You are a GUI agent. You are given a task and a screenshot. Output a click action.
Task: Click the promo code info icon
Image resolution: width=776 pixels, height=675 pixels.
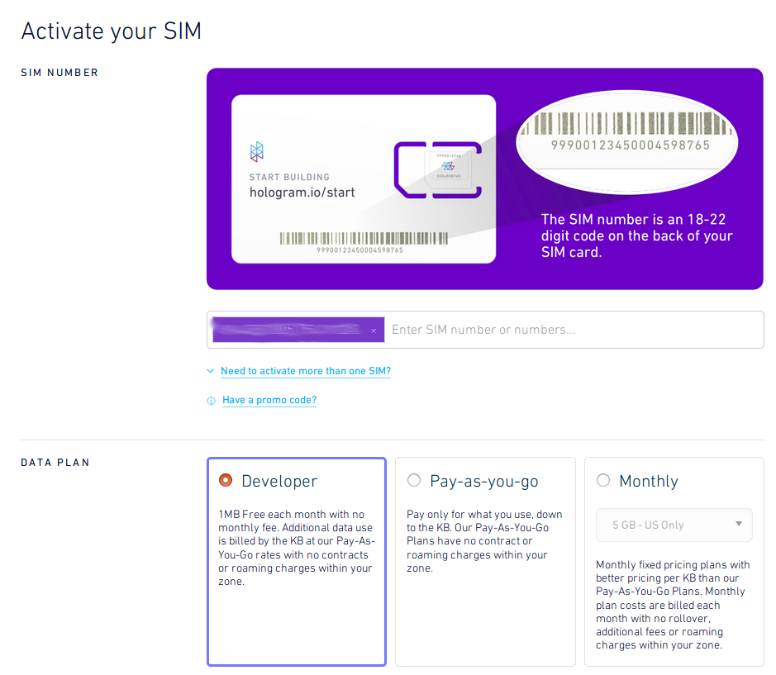pyautogui.click(x=212, y=401)
